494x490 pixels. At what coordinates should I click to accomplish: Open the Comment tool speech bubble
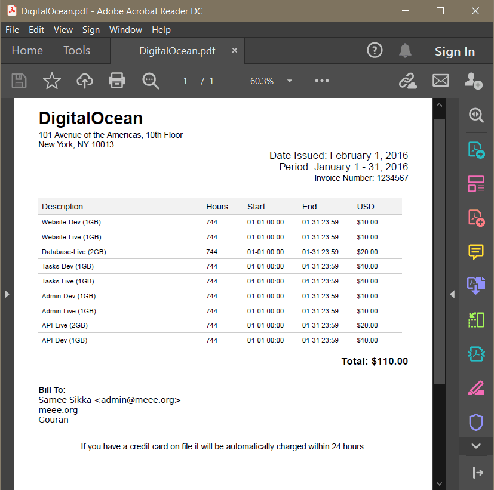(475, 252)
